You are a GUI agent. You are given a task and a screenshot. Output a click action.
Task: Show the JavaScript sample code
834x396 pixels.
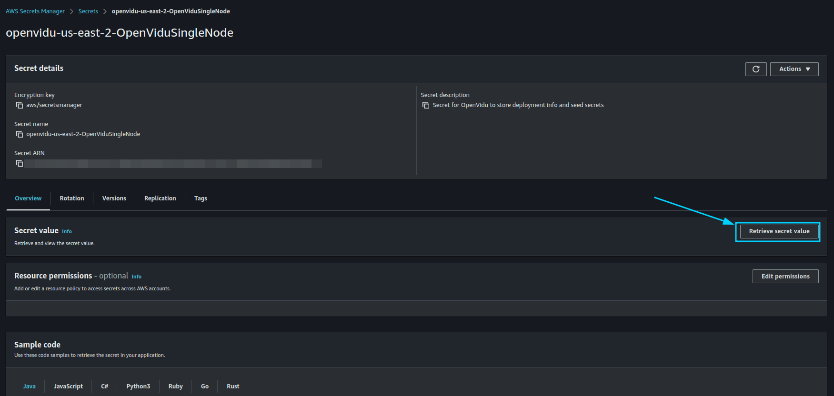pos(68,386)
